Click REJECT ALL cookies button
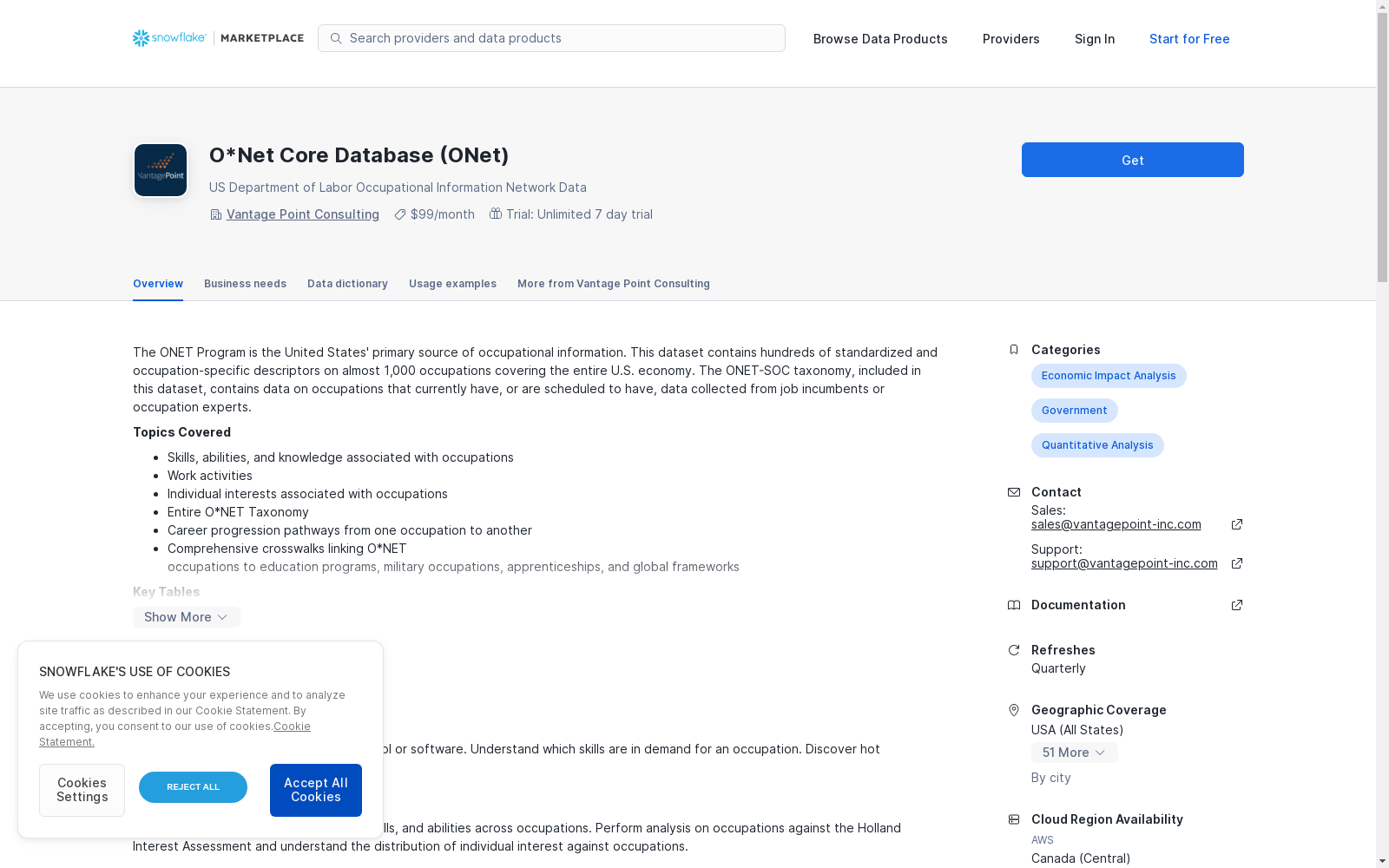Viewport: 1389px width, 868px height. pos(193,787)
